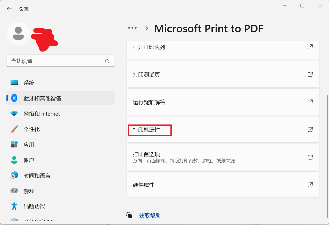Open 时间和语言 settings
329x225 pixels.
pos(60,176)
